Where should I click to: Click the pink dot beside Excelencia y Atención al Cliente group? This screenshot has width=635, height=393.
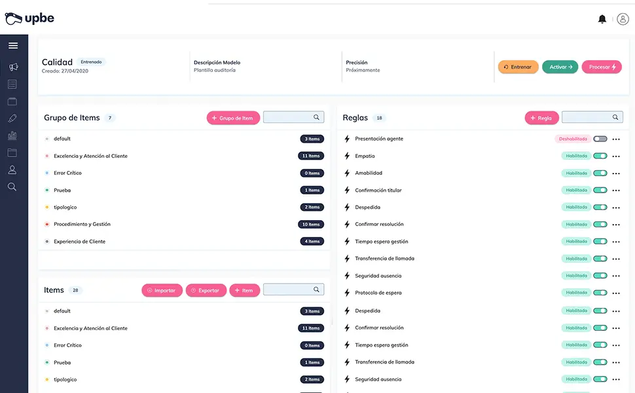[x=46, y=157]
